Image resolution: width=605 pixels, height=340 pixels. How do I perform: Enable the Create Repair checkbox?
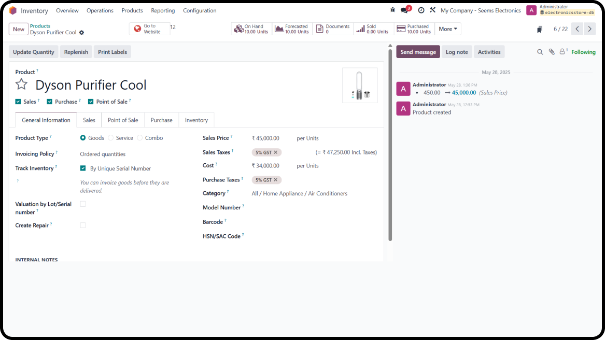[83, 225]
